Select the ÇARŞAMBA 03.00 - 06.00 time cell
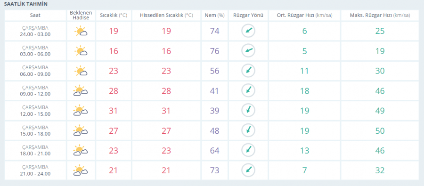Screen dimensions: 424x186 point(35,51)
